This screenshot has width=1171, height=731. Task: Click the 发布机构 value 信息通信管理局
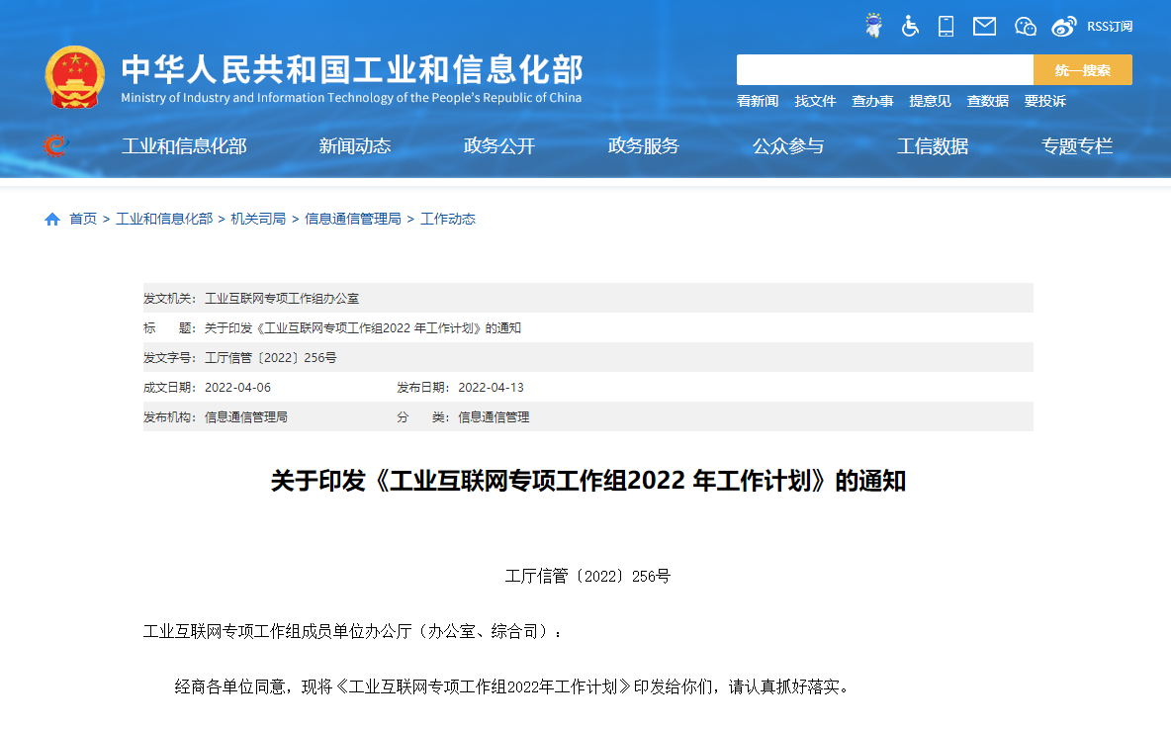[245, 417]
